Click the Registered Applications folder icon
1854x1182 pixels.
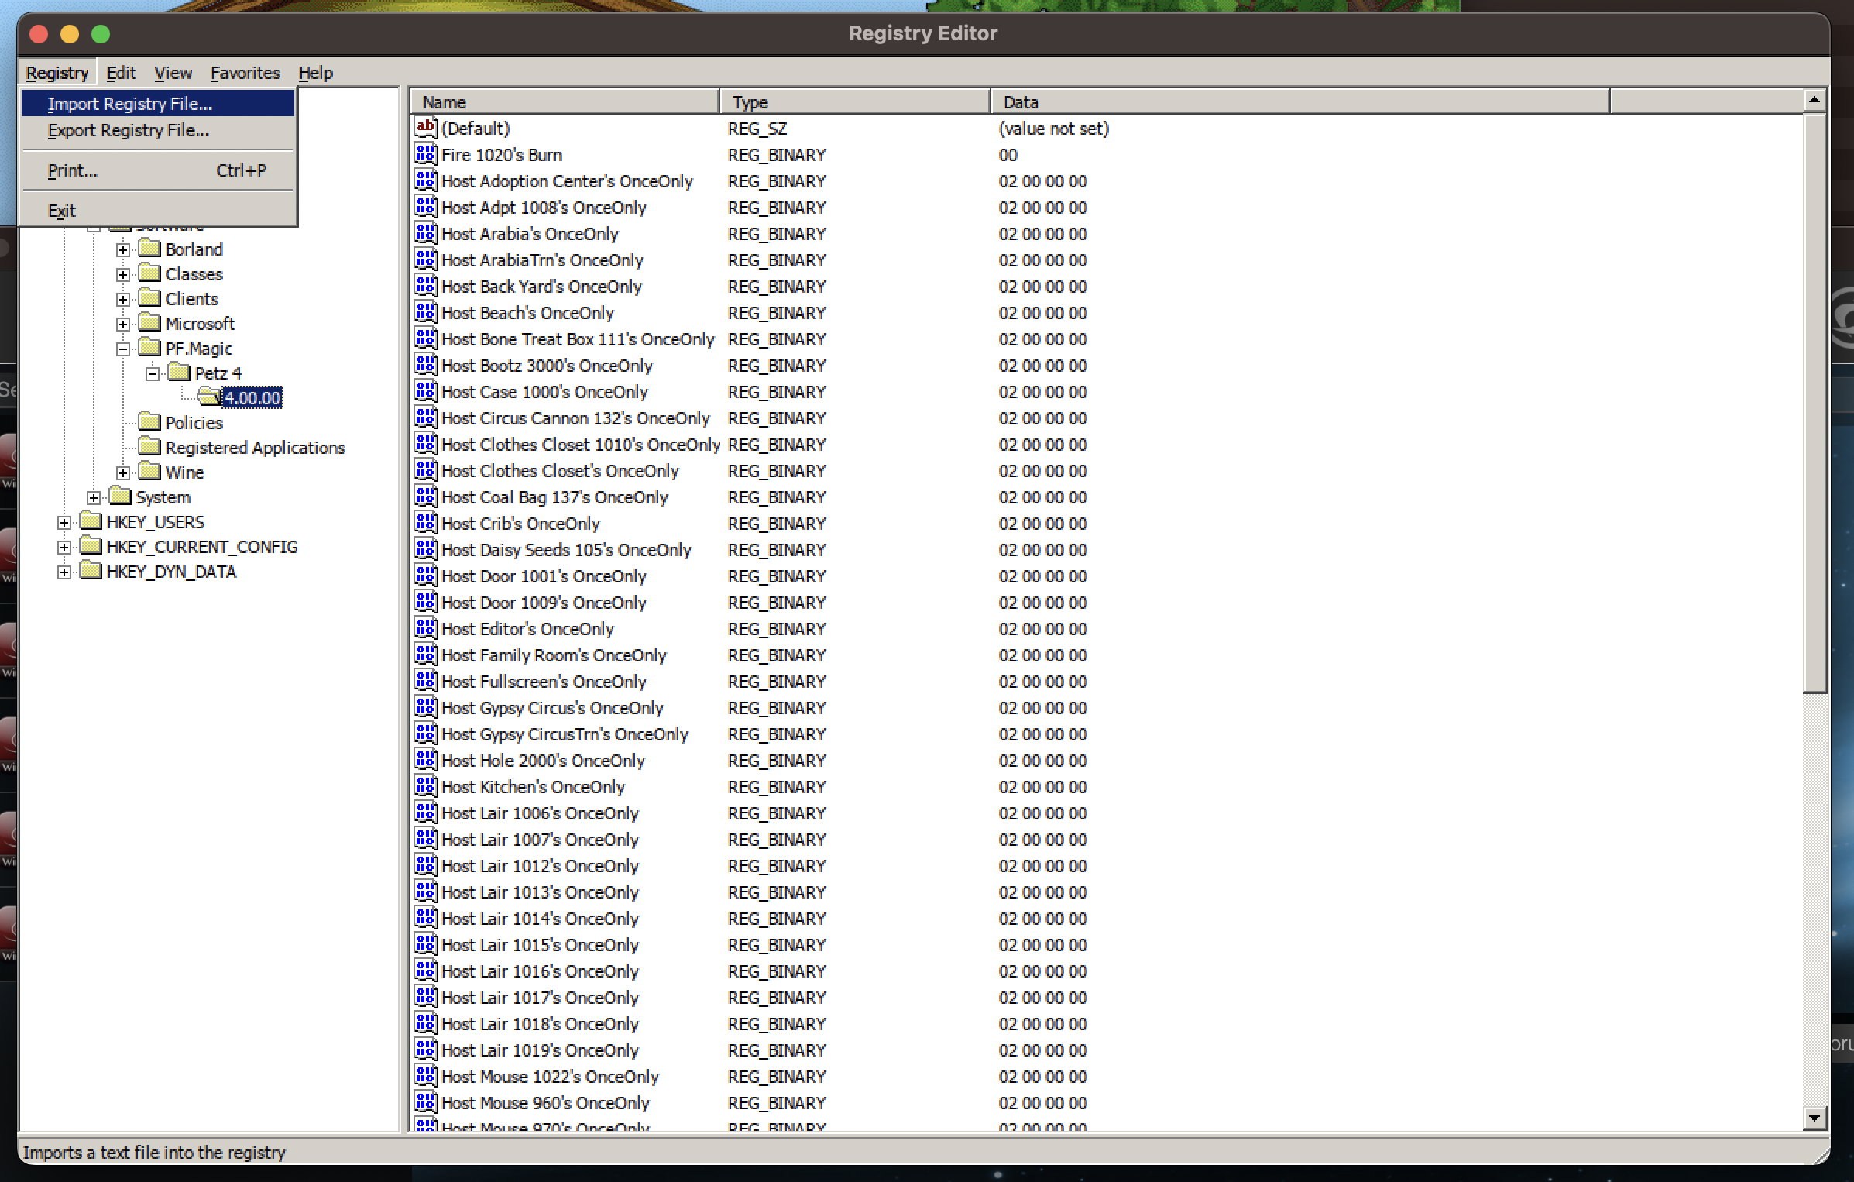click(x=149, y=447)
